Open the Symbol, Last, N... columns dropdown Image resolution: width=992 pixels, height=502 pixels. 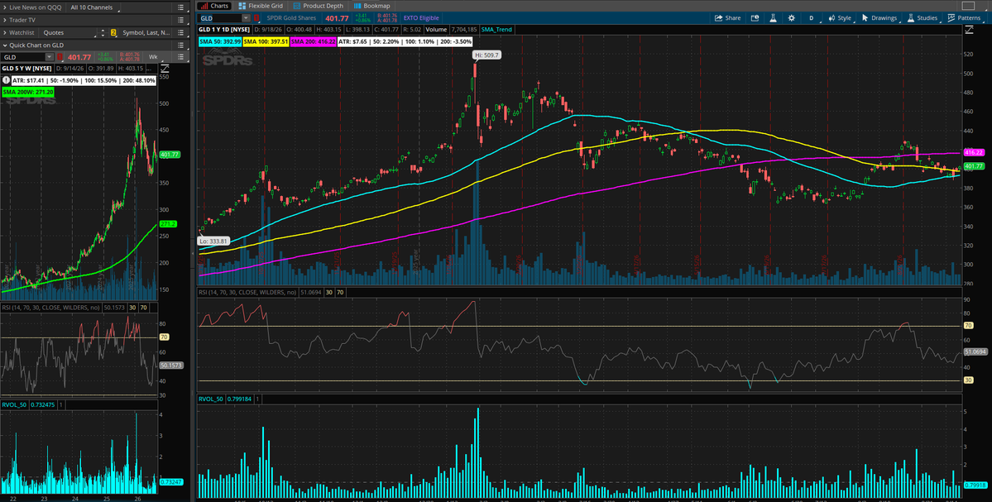146,32
